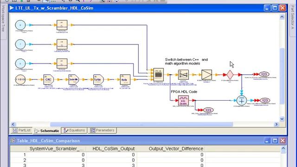Maximize the LTE_UL_Tx schematic window
The height and width of the screenshot is (167, 297).
pos(275,8)
